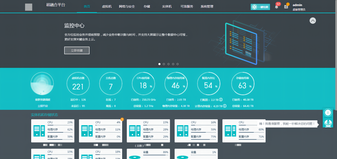Click 在线：7 text
Viewport: 337px width, 159px height.
click(x=111, y=99)
